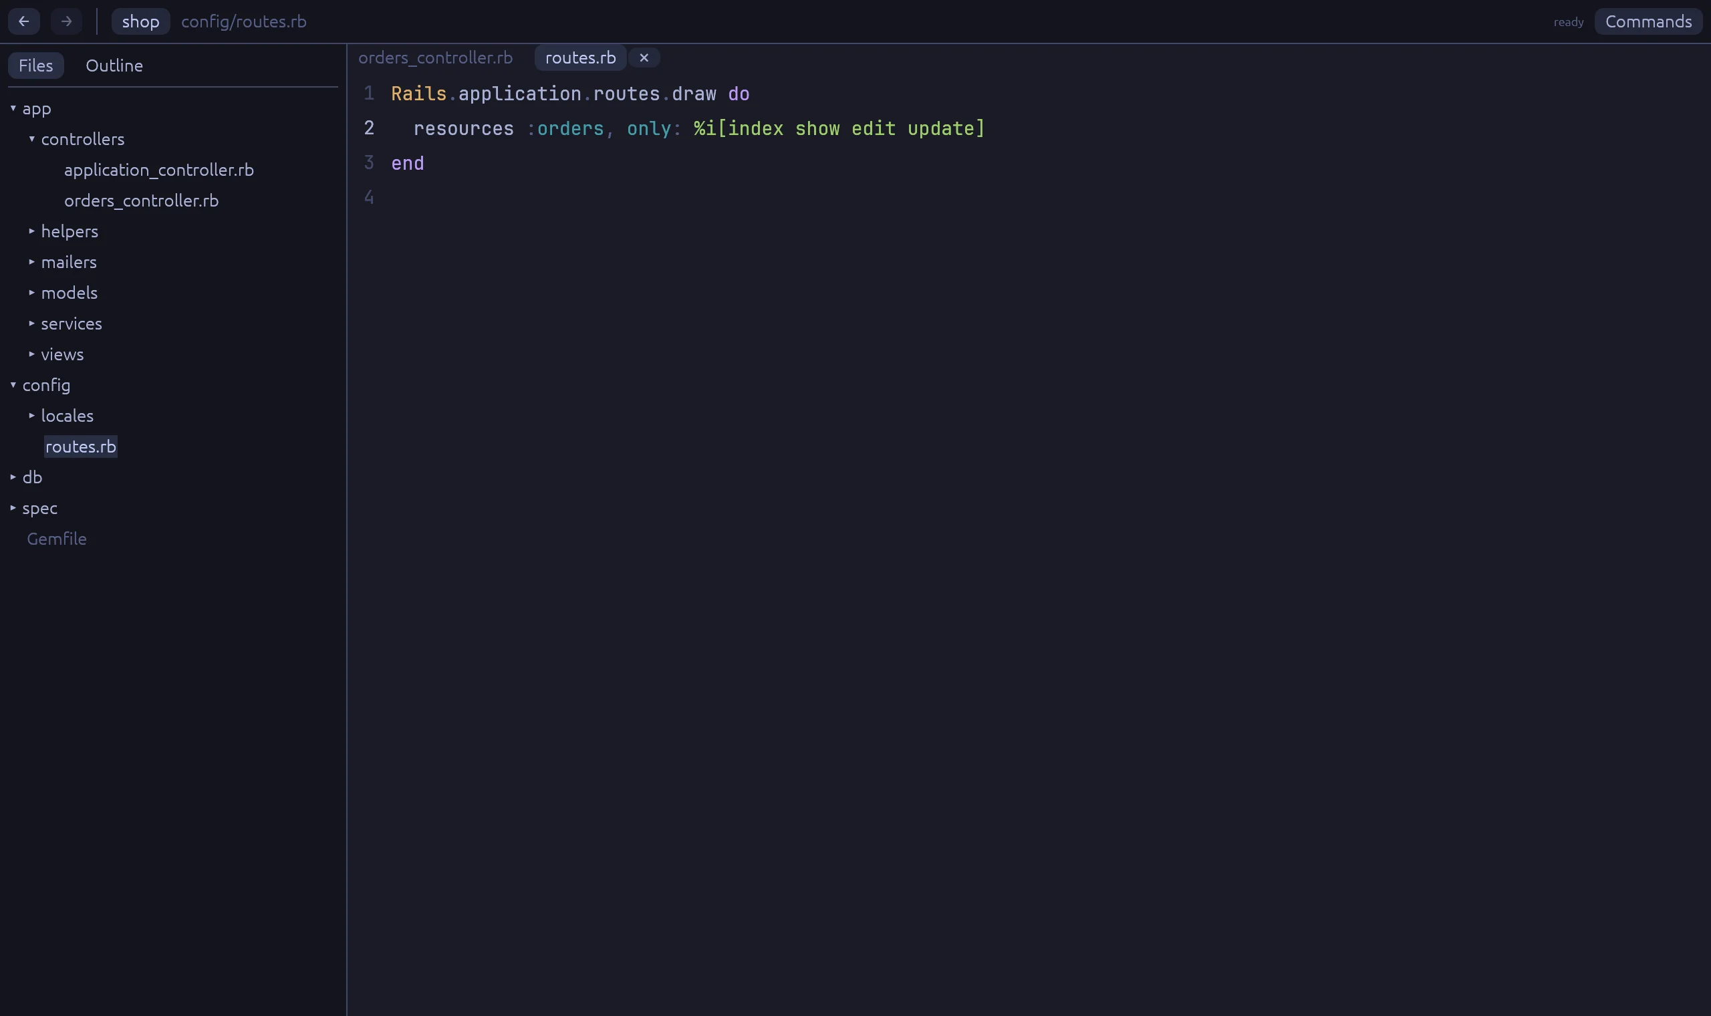1711x1016 pixels.
Task: Collapse the controllers folder arrow
Action: click(x=31, y=139)
